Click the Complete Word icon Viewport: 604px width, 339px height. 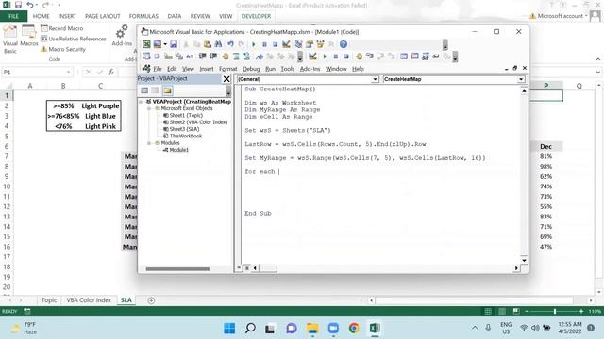point(190,56)
